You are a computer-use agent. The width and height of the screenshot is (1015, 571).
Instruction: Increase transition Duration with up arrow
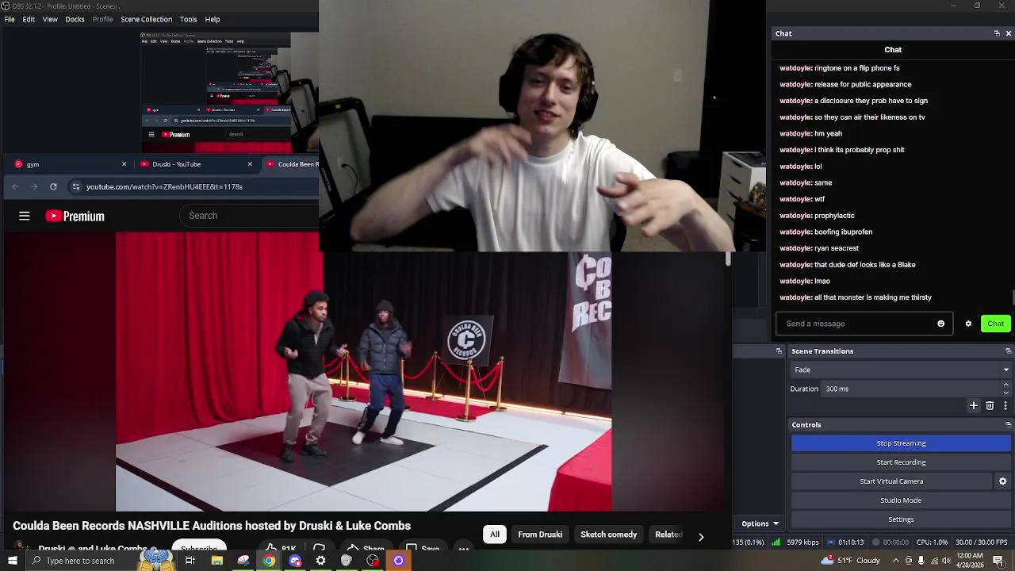[1005, 385]
